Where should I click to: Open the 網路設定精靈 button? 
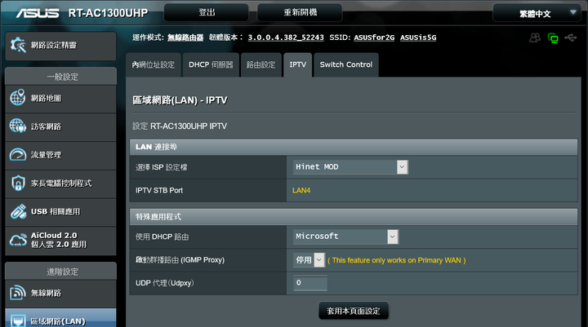[60, 46]
